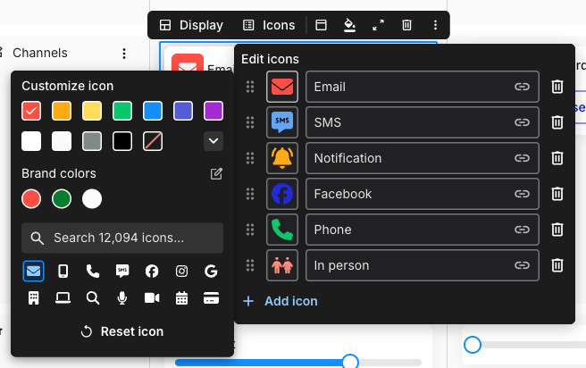Click the Facebook row icon thumbnail

click(282, 194)
